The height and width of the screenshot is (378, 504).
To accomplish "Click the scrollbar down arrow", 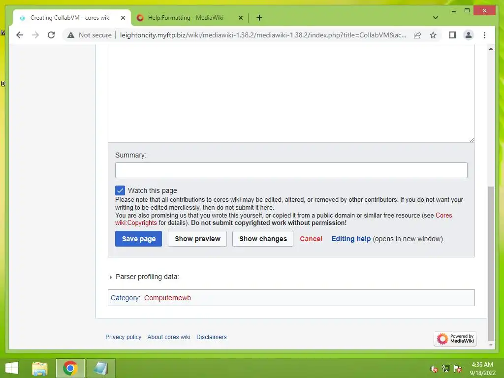I will click(491, 345).
